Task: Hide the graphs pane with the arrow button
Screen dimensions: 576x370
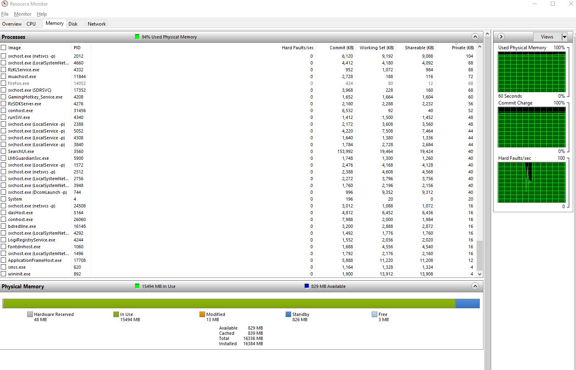Action: click(501, 37)
